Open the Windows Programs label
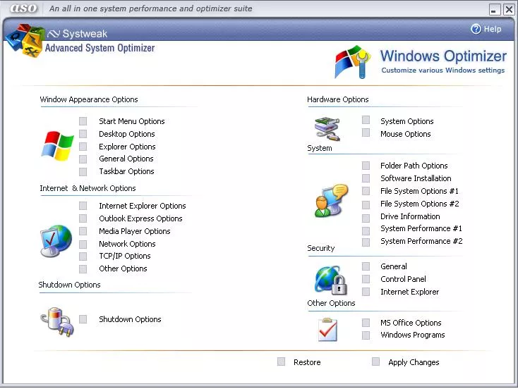518x389 pixels. [413, 335]
